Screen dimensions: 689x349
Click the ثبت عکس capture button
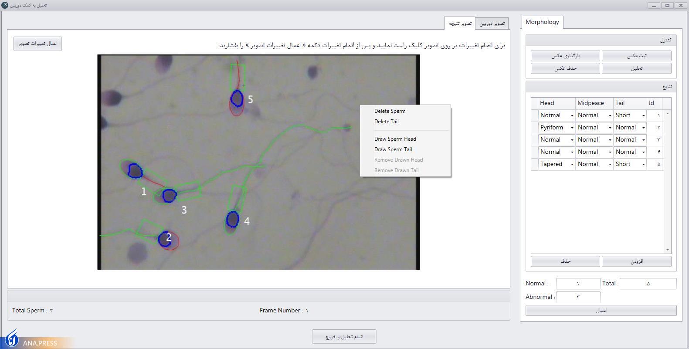click(x=636, y=56)
